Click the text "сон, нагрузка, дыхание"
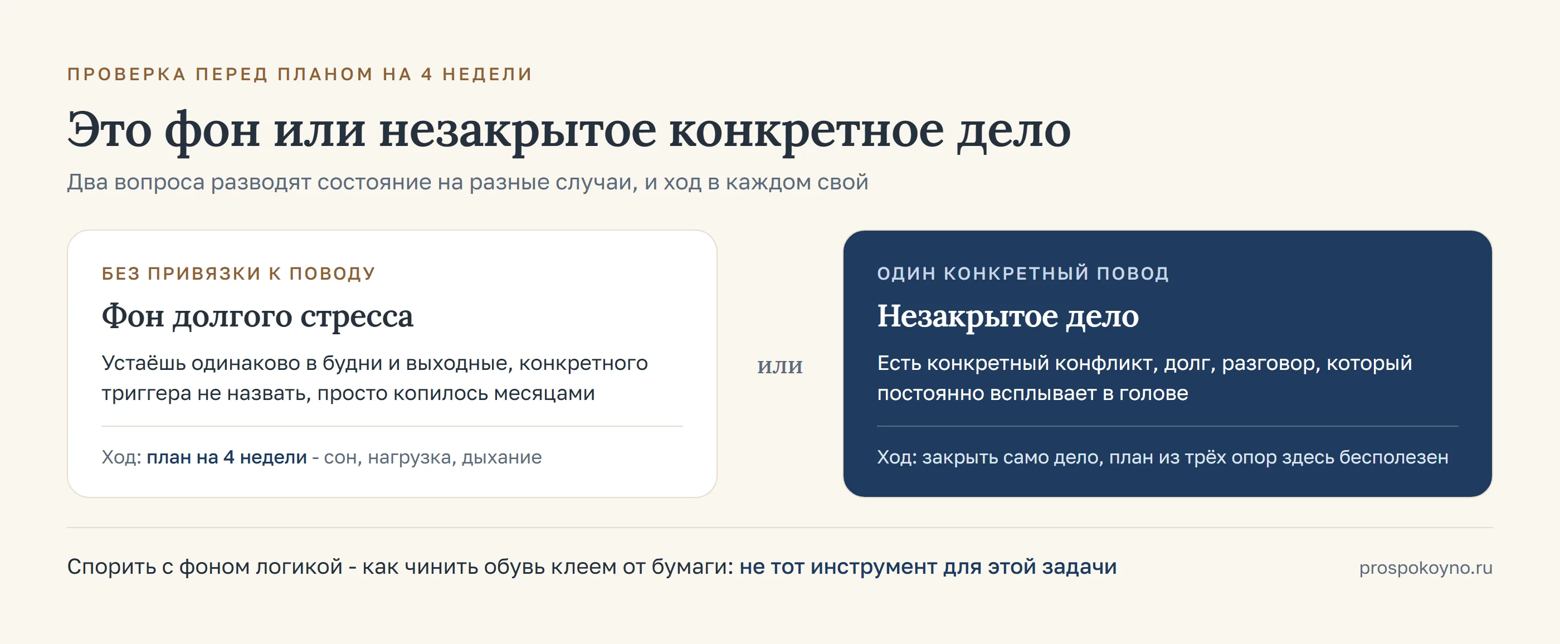Screen dimensions: 1560x644 433,457
